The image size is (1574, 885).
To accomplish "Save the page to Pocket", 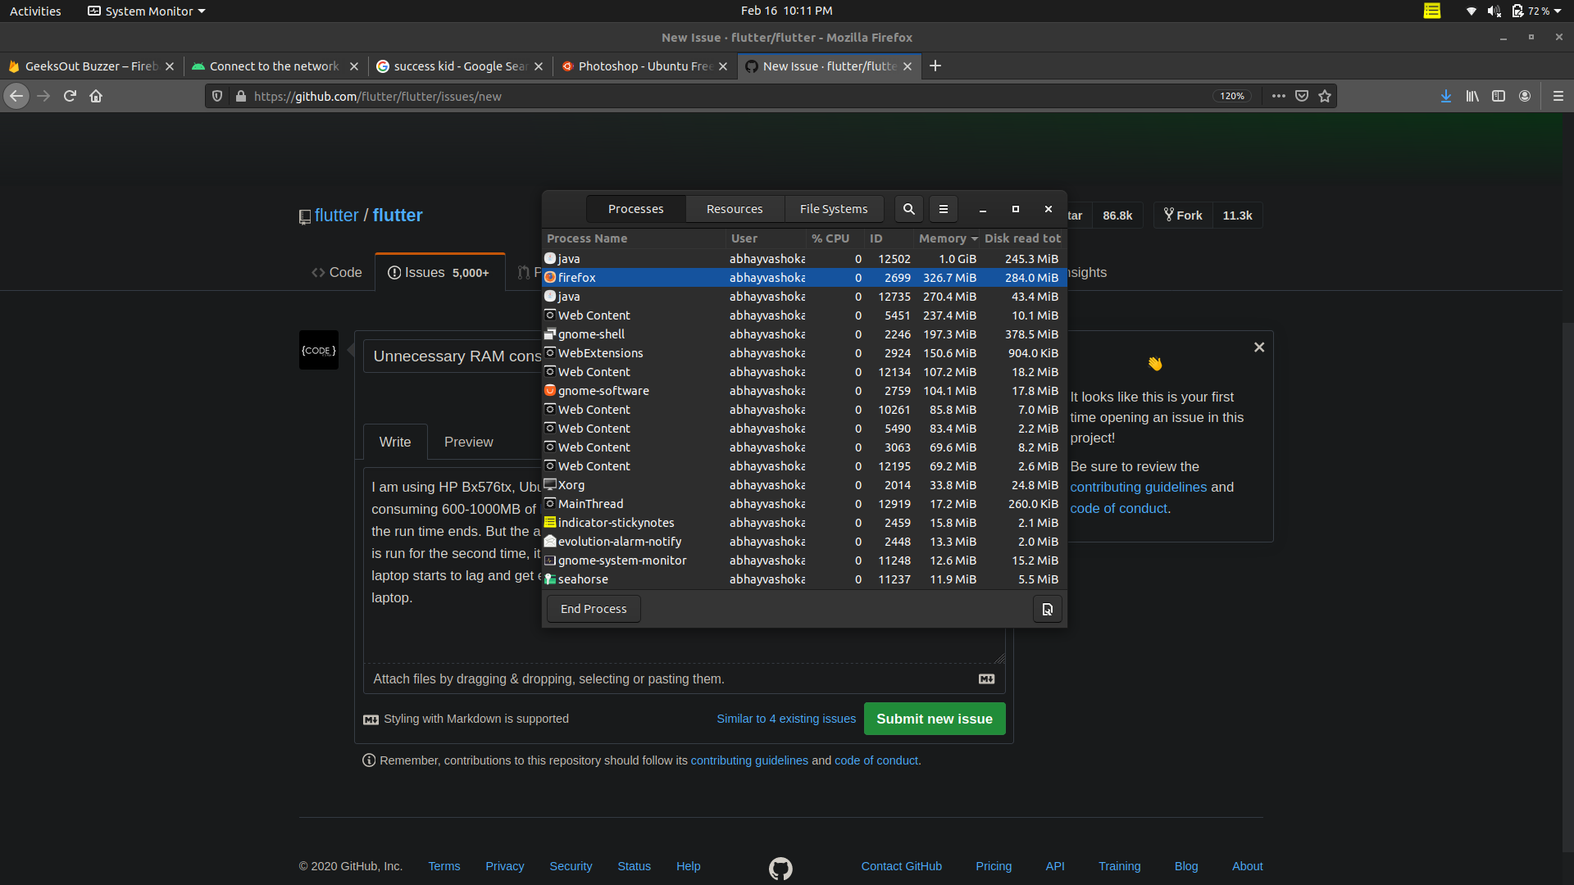I will click(x=1302, y=96).
